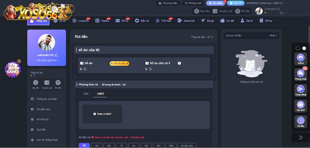Screen dimensions: 310x148
Task: Open Bắn cá menu item
Action: [142, 21]
